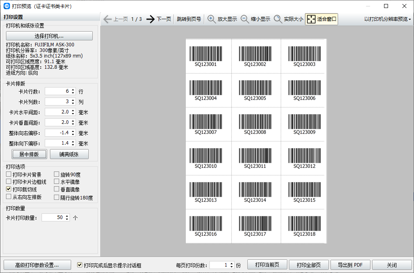
Task: Adjust 整体向下偏移 spinner arrows
Action: pos(73,143)
